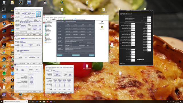The height and width of the screenshot is (103, 183).
Task: Switch to Bench tab in CPU-Z Memory window
Action: pos(37,67)
